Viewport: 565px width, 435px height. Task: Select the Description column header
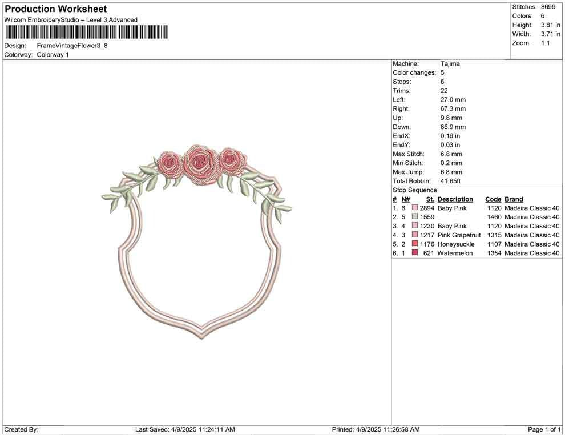(x=455, y=199)
